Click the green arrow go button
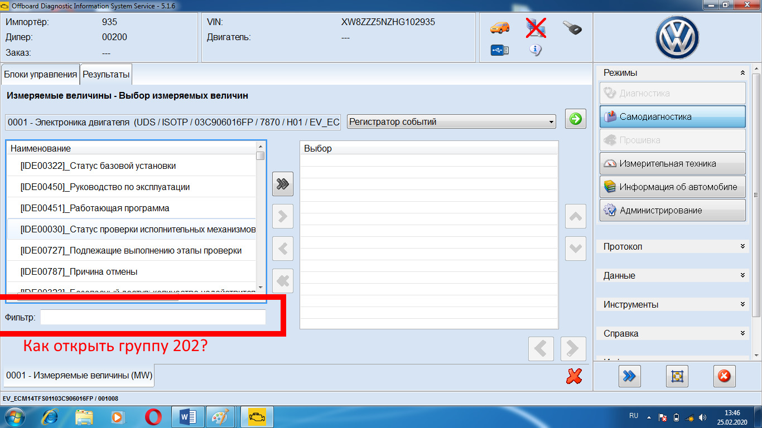 pyautogui.click(x=576, y=119)
